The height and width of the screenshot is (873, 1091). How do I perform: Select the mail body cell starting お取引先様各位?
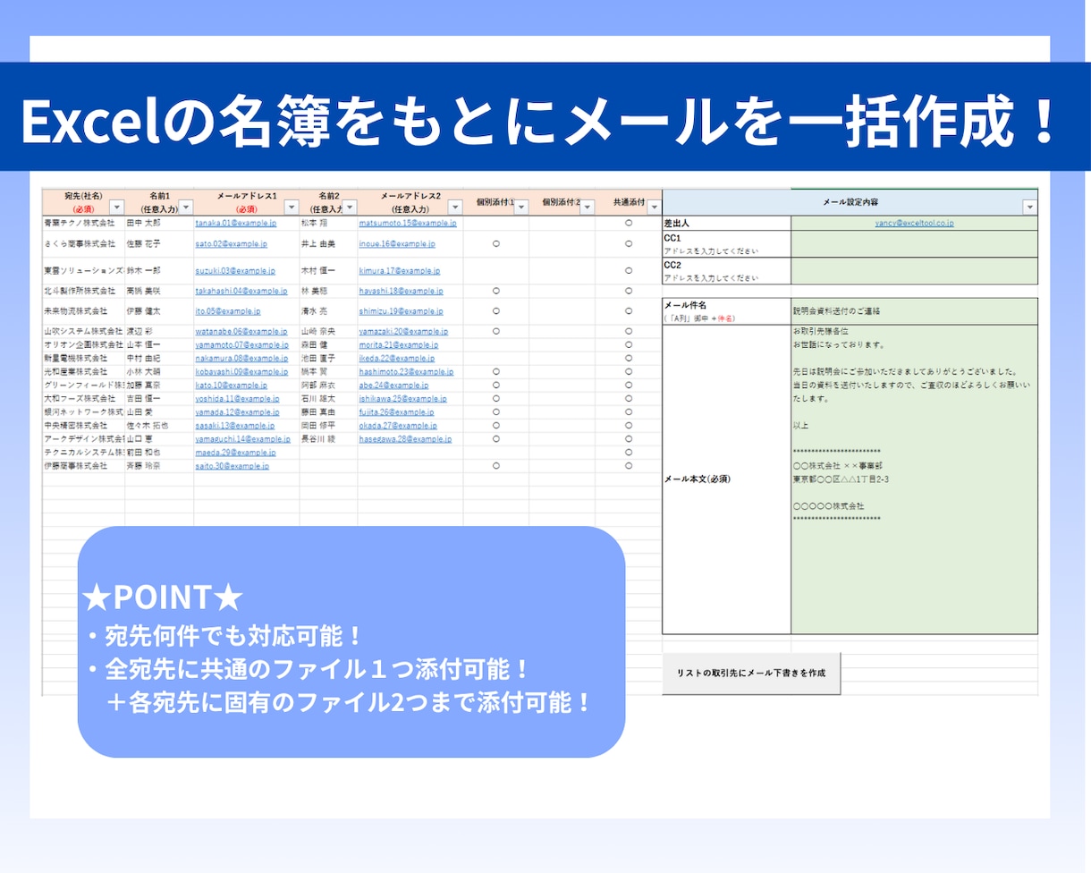(x=914, y=479)
